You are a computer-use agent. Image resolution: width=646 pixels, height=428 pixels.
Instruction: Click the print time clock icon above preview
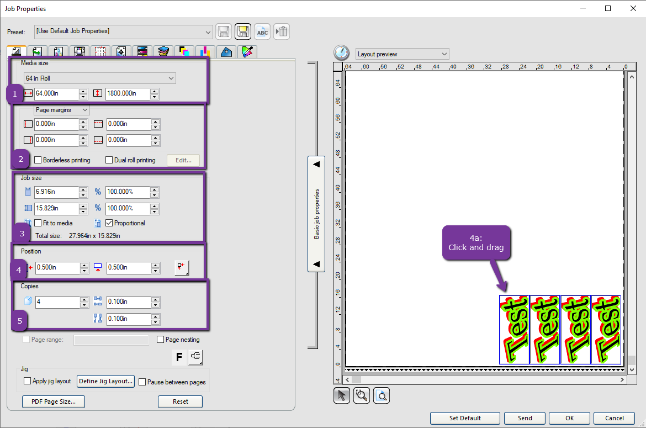point(341,52)
